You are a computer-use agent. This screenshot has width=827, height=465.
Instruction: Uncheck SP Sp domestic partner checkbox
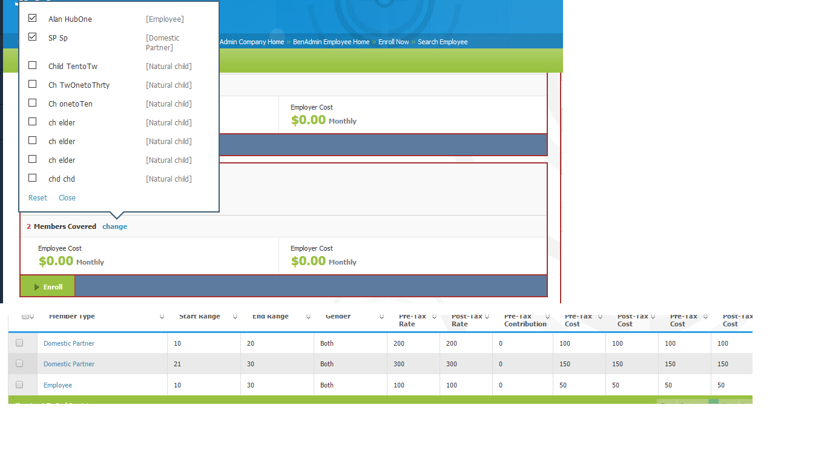point(33,38)
